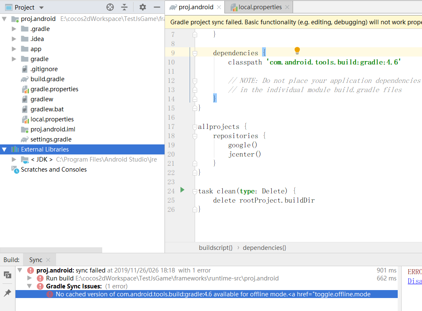This screenshot has width=422, height=311.
Task: Collapse the proj.android sync failed node
Action: 20,270
